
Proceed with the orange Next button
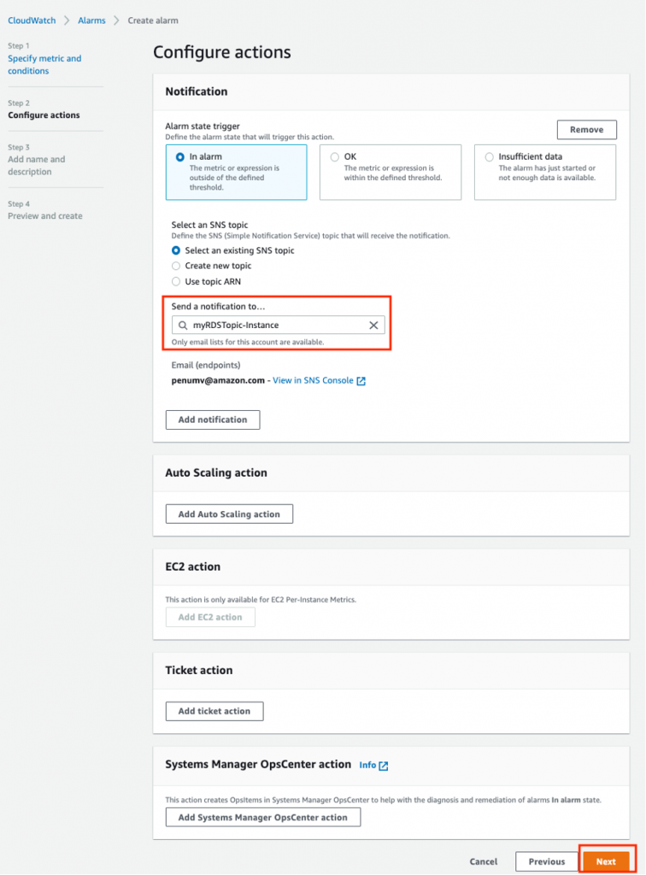(606, 861)
